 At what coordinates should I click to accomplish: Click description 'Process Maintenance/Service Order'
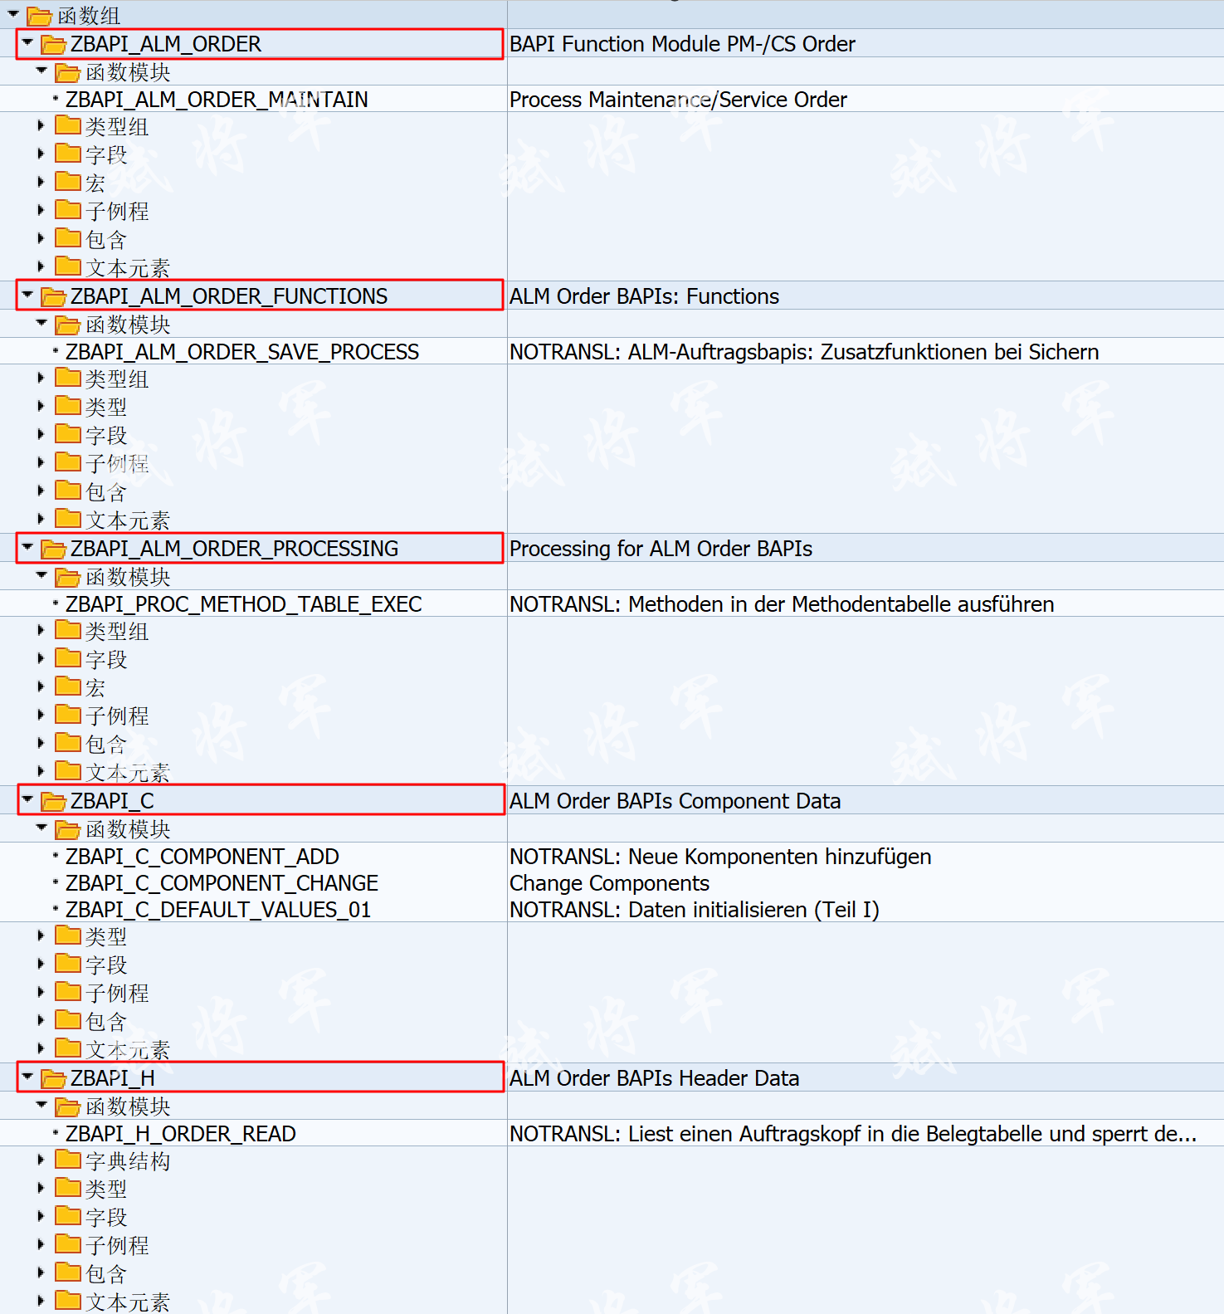[x=678, y=100]
